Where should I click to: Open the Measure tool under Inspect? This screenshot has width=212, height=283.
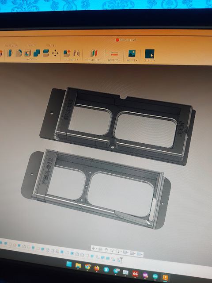[114, 54]
